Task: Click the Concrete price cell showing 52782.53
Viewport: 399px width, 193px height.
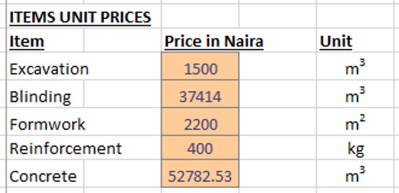Action: (200, 174)
